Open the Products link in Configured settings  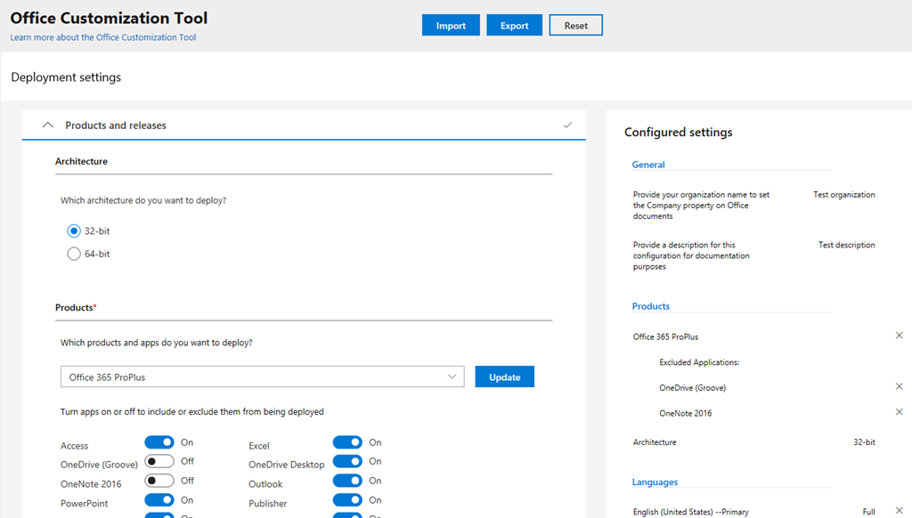(x=651, y=306)
